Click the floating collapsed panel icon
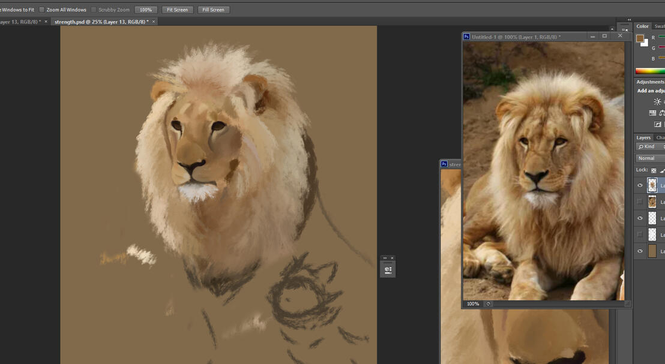 pyautogui.click(x=388, y=270)
